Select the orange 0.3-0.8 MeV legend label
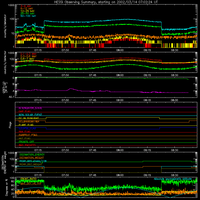 click(28, 56)
